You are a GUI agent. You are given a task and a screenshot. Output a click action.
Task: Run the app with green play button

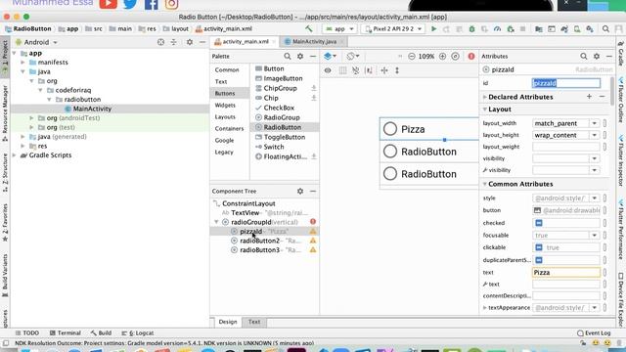pos(433,28)
